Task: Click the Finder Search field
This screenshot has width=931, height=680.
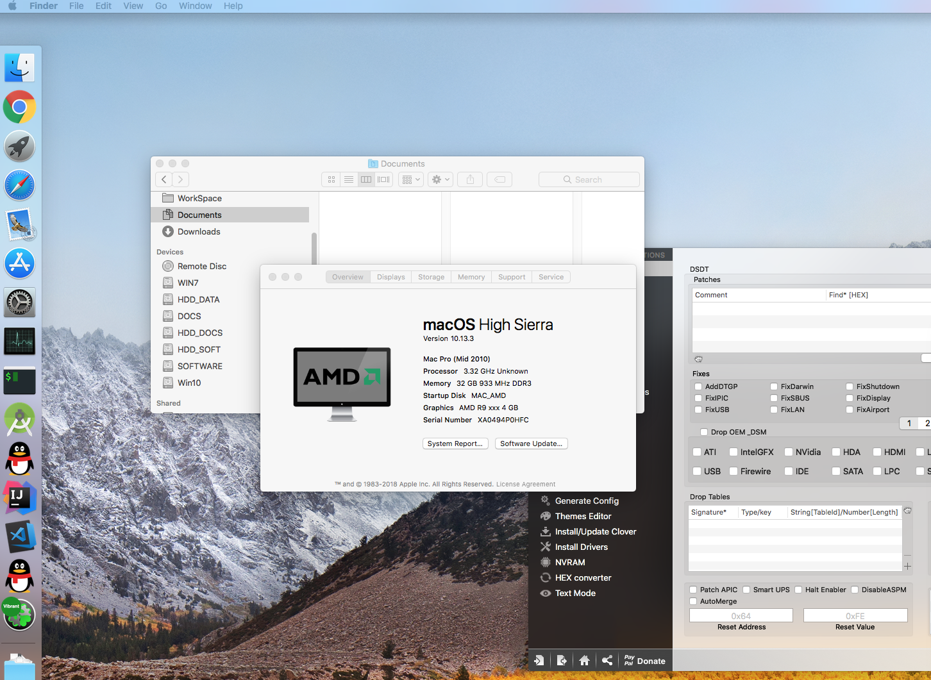Action: (589, 179)
